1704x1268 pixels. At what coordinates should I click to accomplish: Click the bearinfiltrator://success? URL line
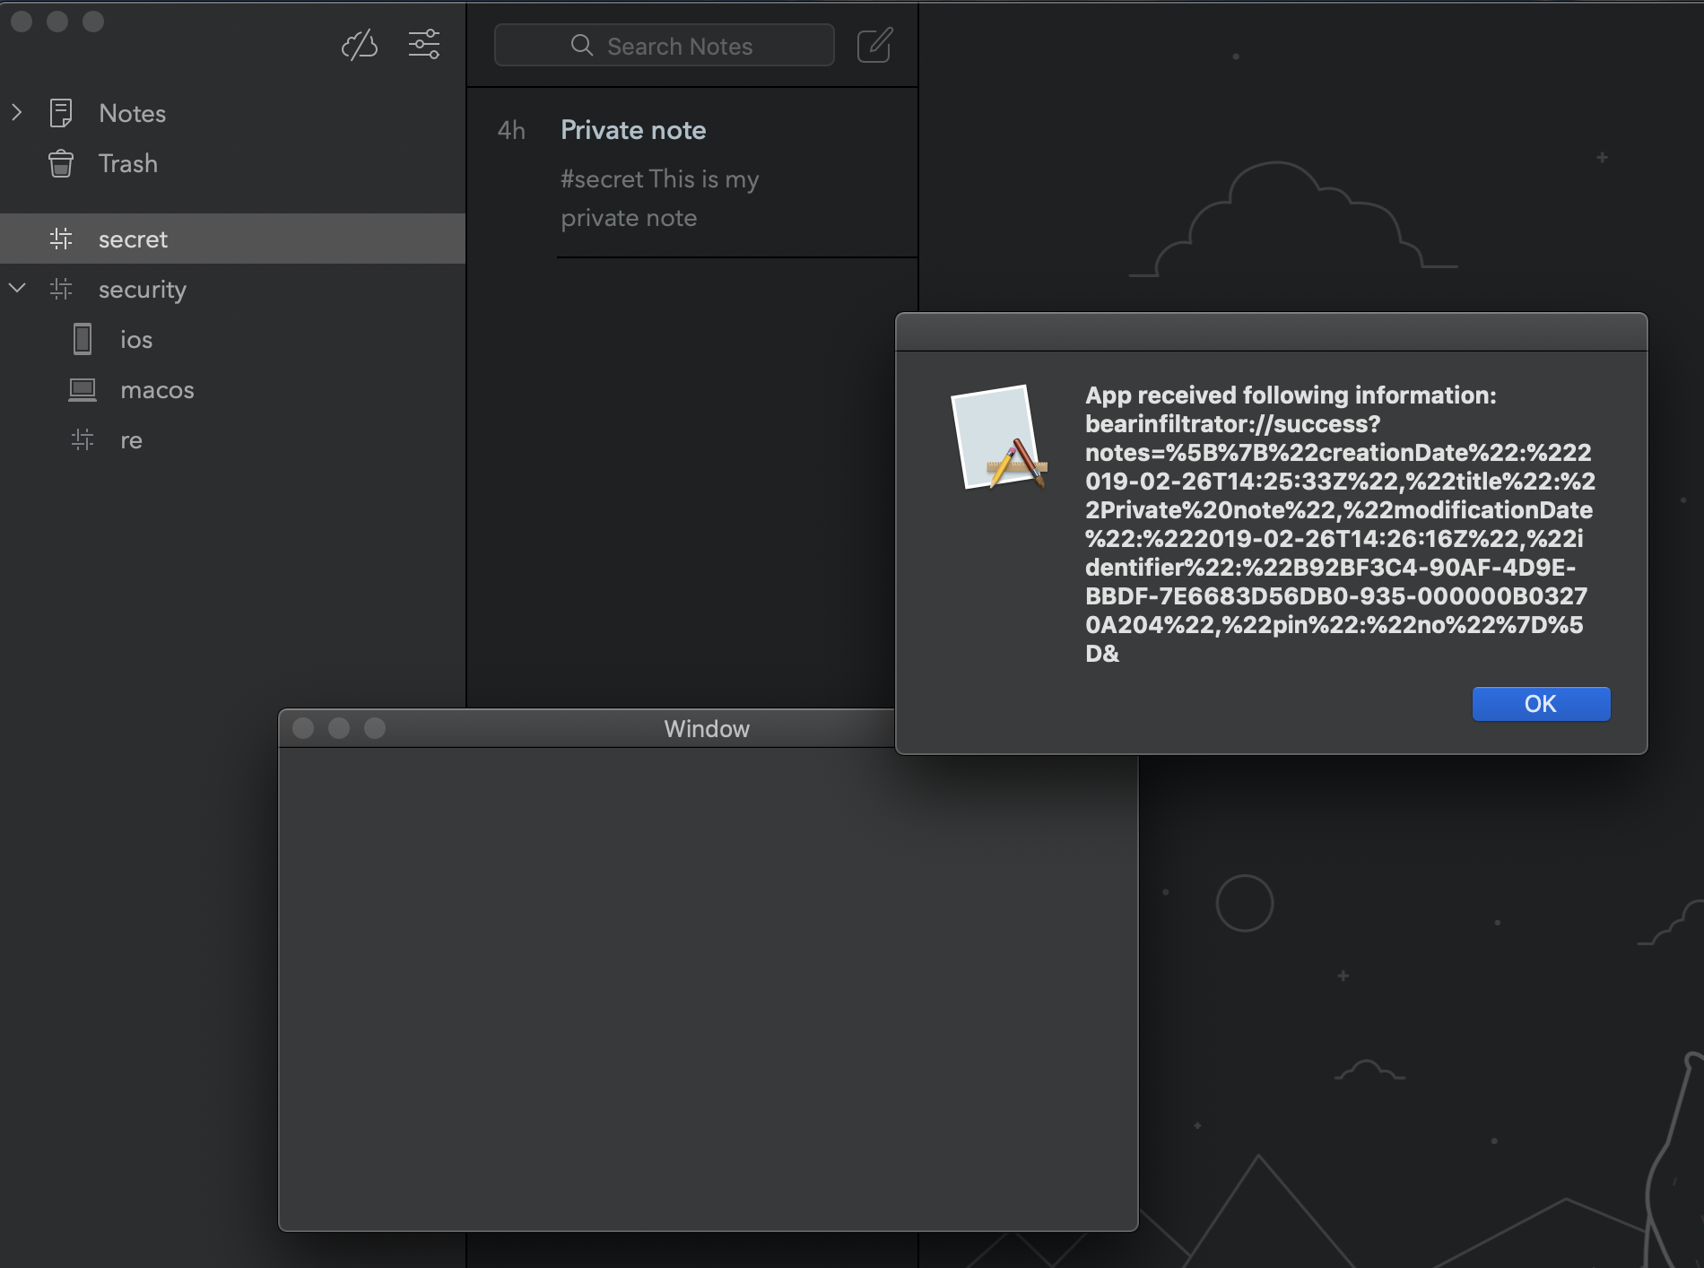pyautogui.click(x=1233, y=423)
